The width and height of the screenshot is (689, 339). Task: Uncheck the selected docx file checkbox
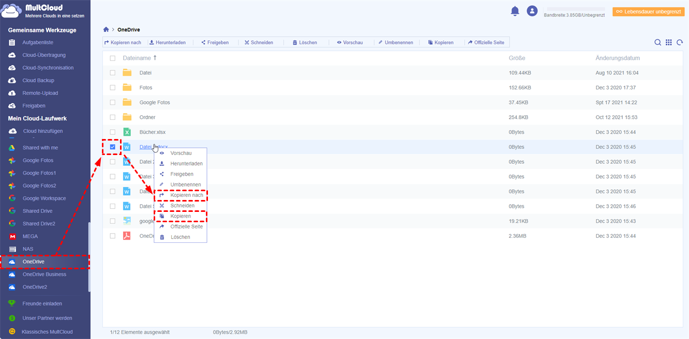(x=113, y=147)
